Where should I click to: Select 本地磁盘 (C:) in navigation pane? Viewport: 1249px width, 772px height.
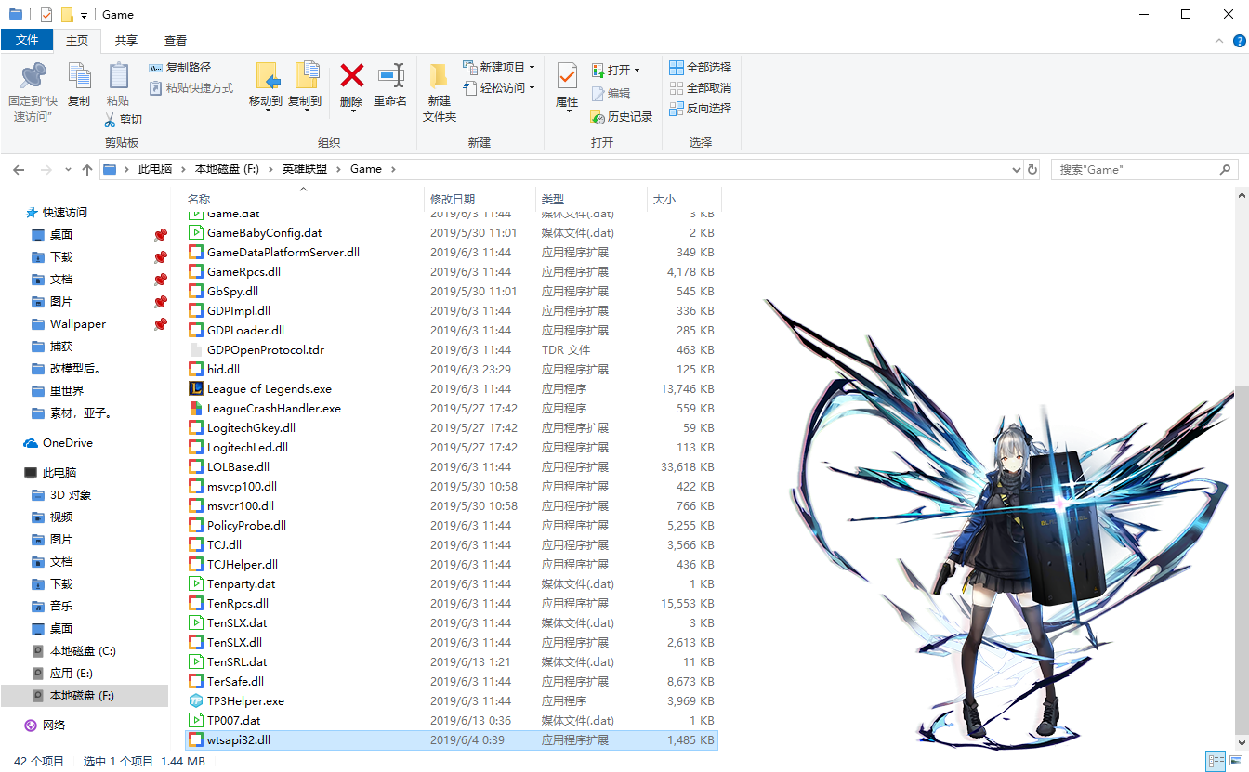83,651
